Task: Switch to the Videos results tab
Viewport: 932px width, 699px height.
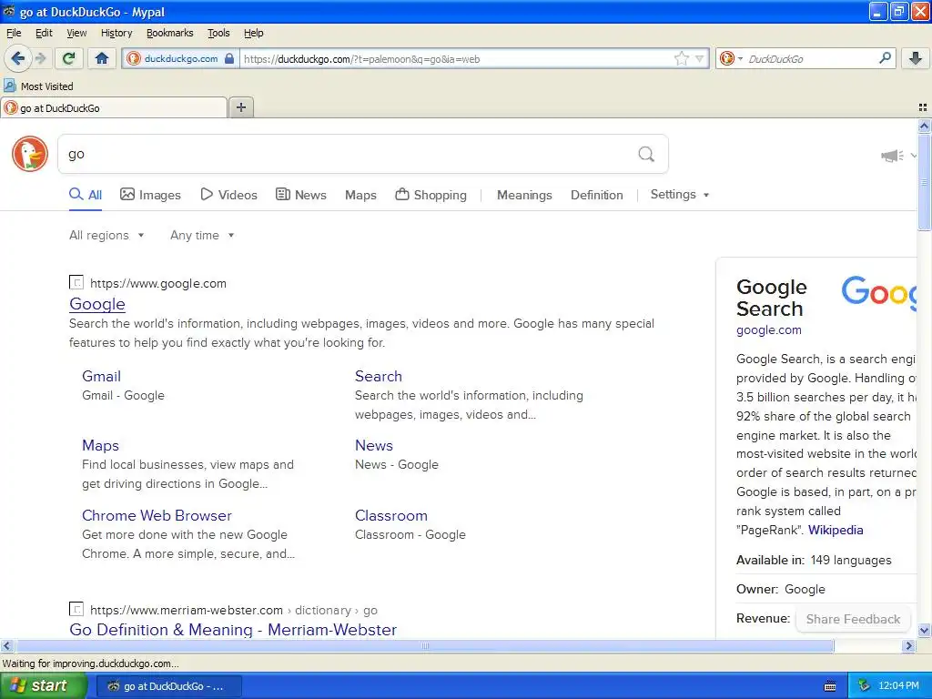Action: (x=228, y=195)
